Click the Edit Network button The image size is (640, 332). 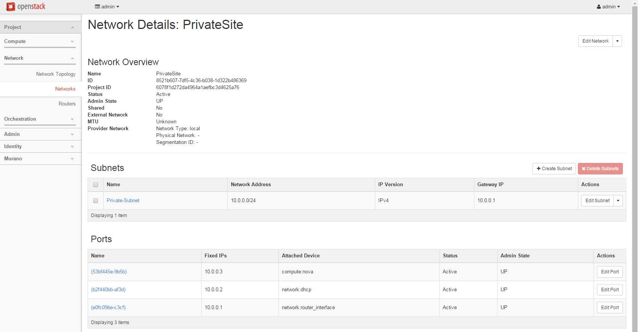pos(595,41)
